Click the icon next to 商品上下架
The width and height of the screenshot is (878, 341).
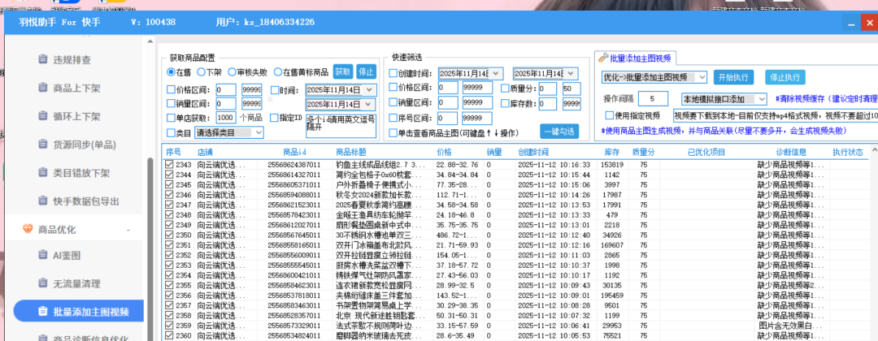(x=42, y=88)
